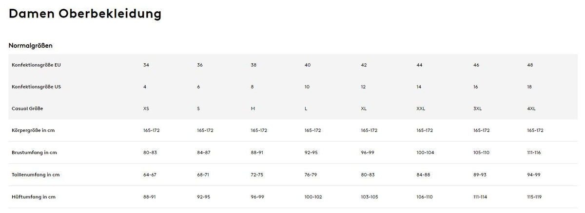Select the 4XL casual size cell
The height and width of the screenshot is (213, 585).
(531, 108)
